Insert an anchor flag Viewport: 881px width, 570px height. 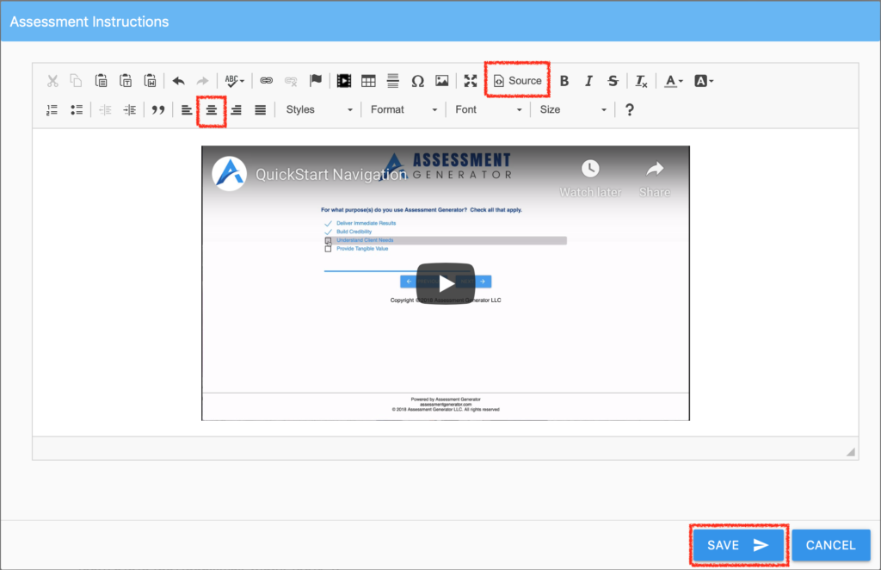pos(316,80)
